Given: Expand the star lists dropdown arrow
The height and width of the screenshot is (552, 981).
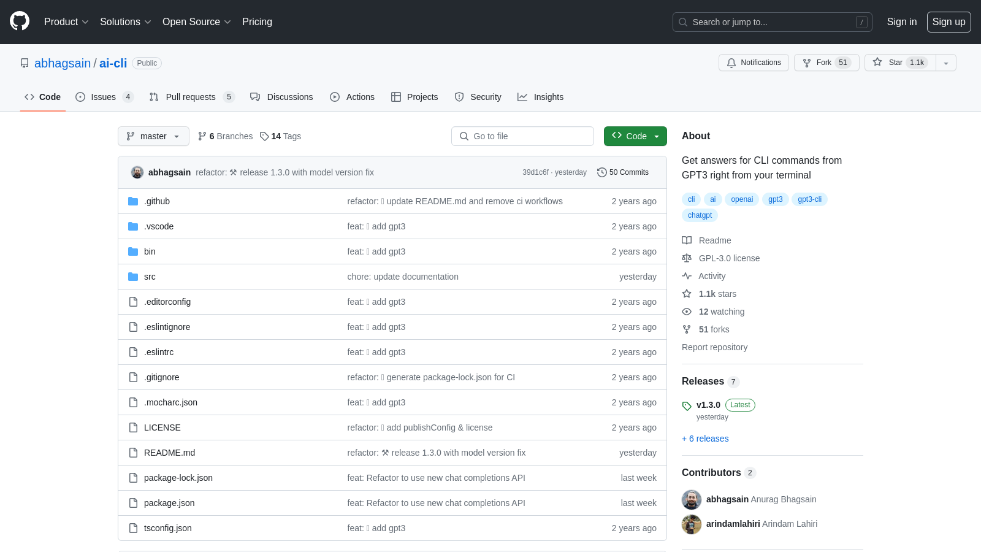Looking at the screenshot, I should coord(946,63).
